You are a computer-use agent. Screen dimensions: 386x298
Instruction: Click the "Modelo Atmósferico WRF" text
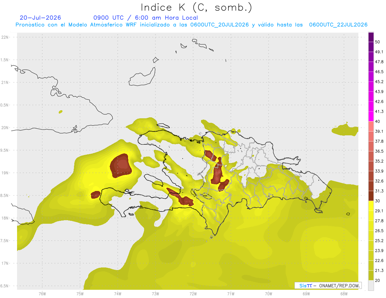(x=103, y=25)
